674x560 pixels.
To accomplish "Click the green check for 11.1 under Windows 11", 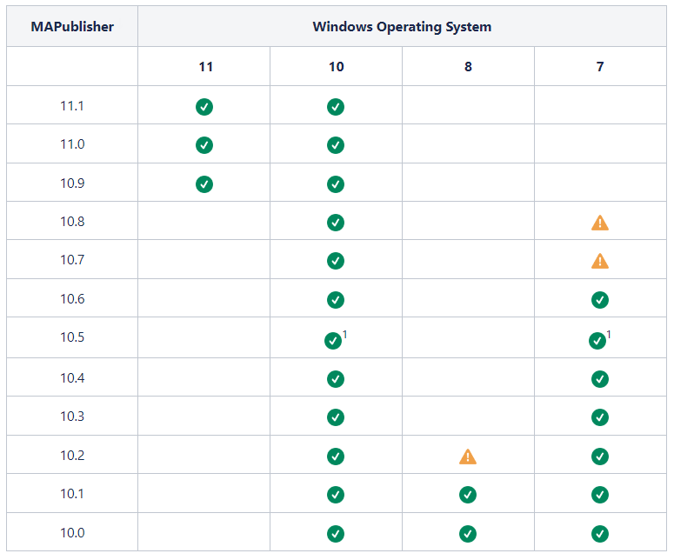I will 204,107.
